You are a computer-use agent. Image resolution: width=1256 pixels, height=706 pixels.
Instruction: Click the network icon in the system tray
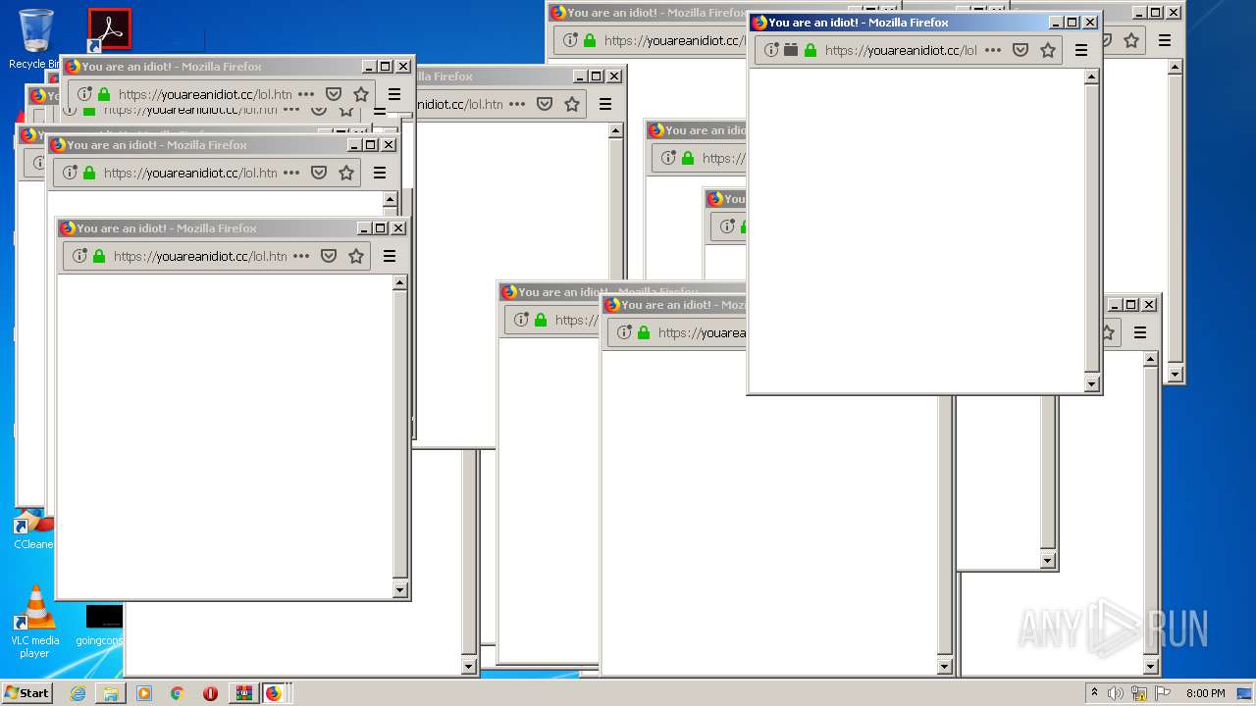[x=1139, y=693]
